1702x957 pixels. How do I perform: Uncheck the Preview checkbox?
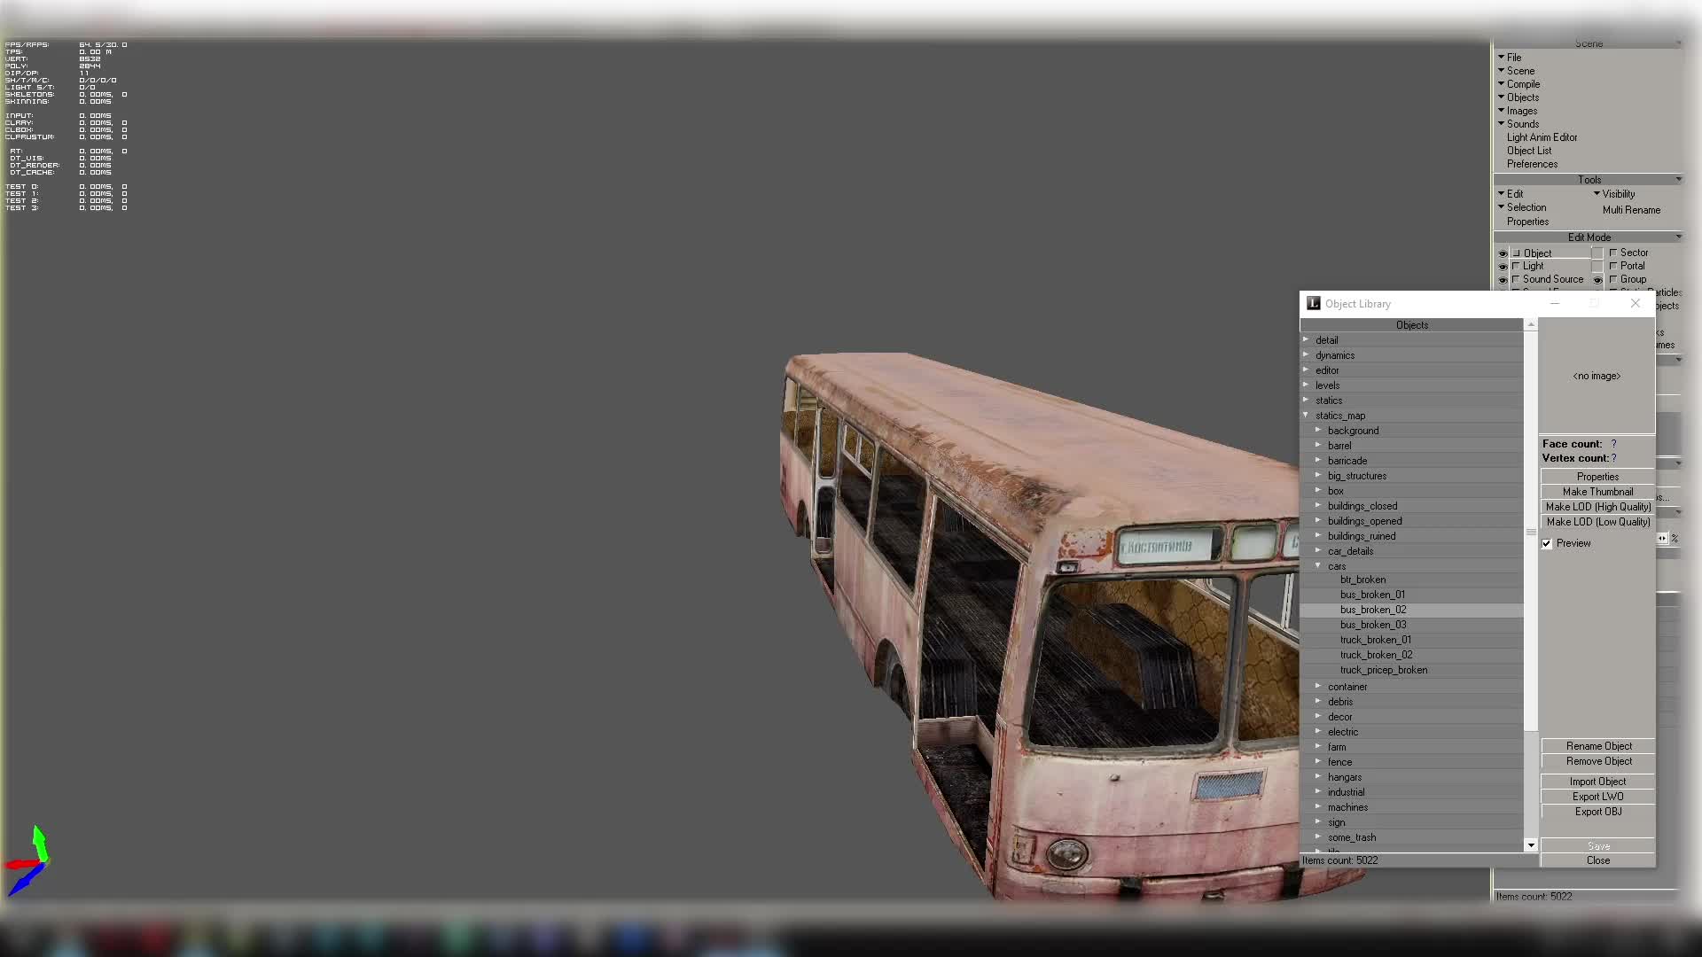1547,543
